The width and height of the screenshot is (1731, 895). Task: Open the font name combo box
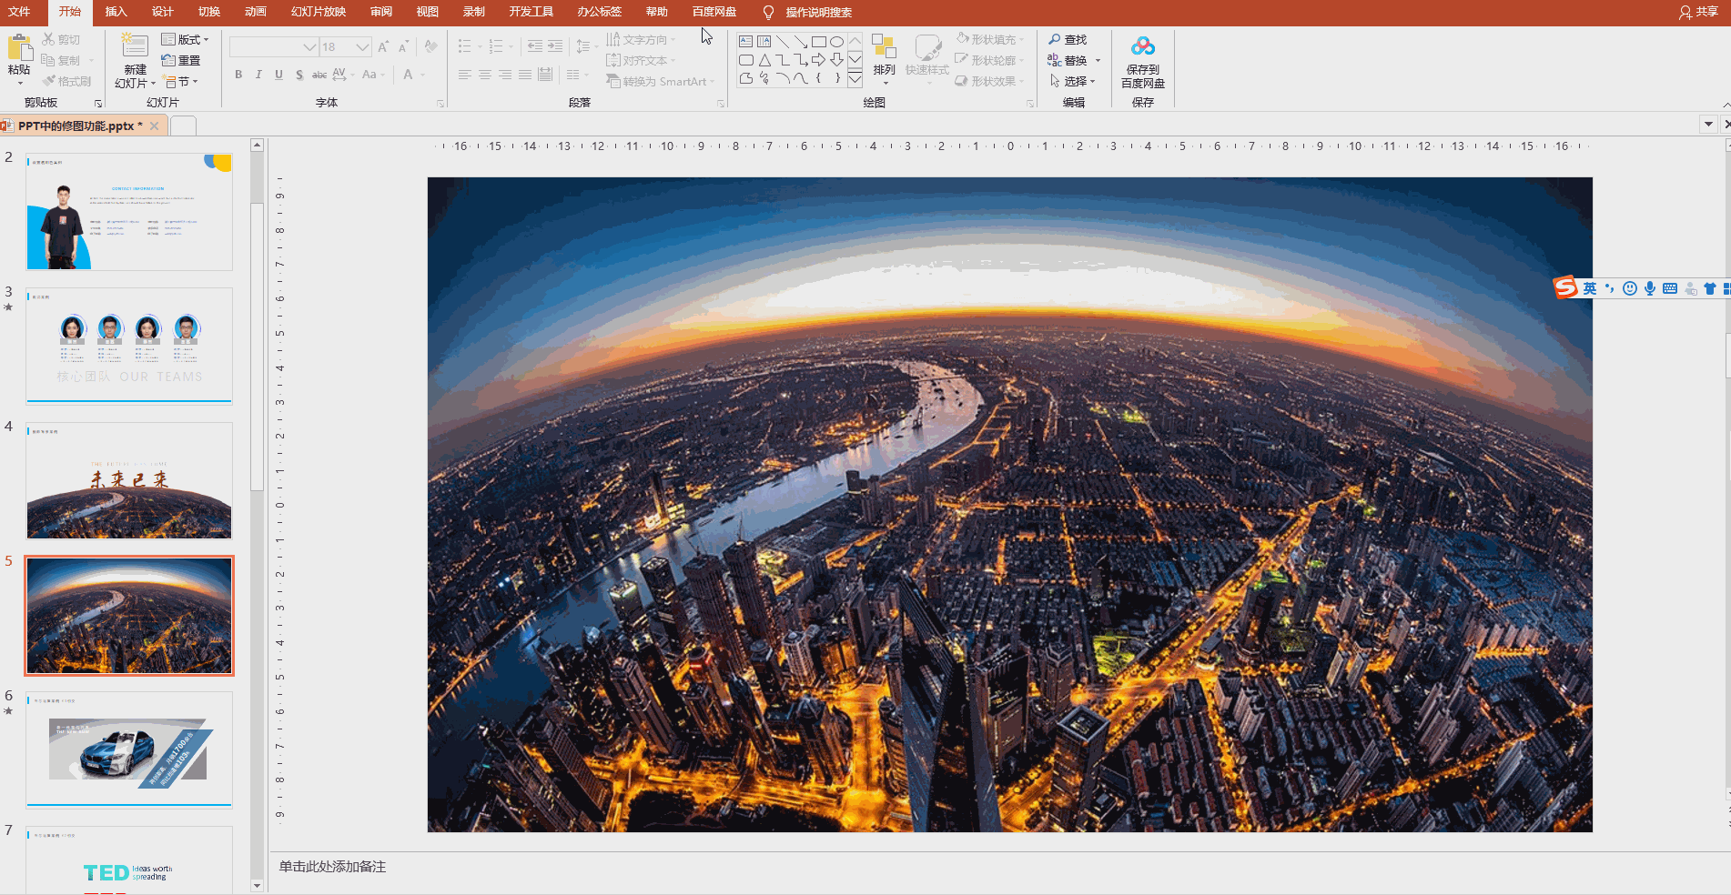(274, 46)
